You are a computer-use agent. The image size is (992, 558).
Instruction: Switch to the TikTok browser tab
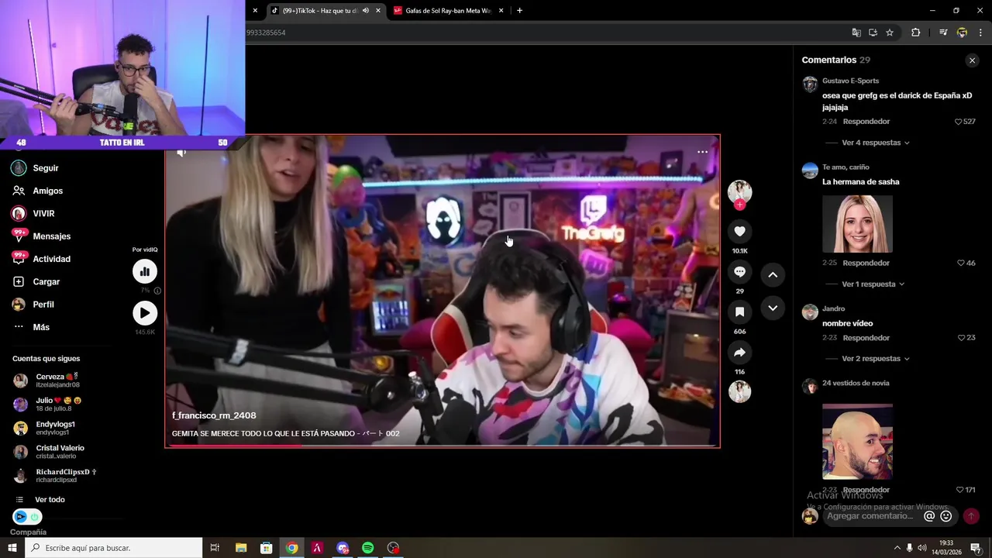[319, 11]
